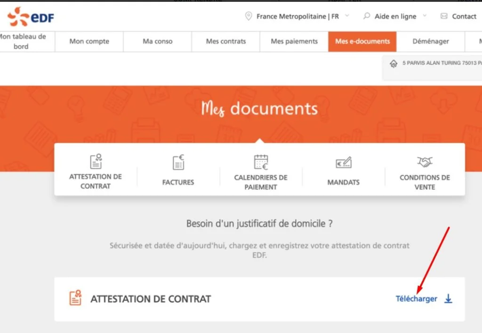This screenshot has height=333, width=482.
Task: Select the Mes paiements tab
Action: coord(294,41)
